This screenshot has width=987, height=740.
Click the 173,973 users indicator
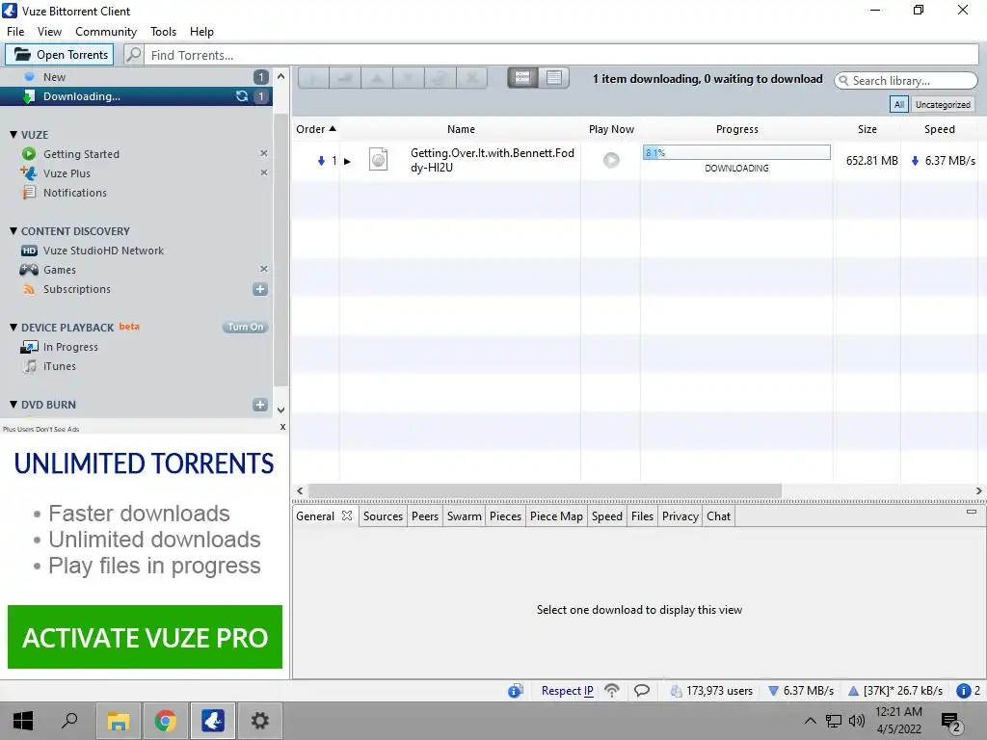pos(711,690)
